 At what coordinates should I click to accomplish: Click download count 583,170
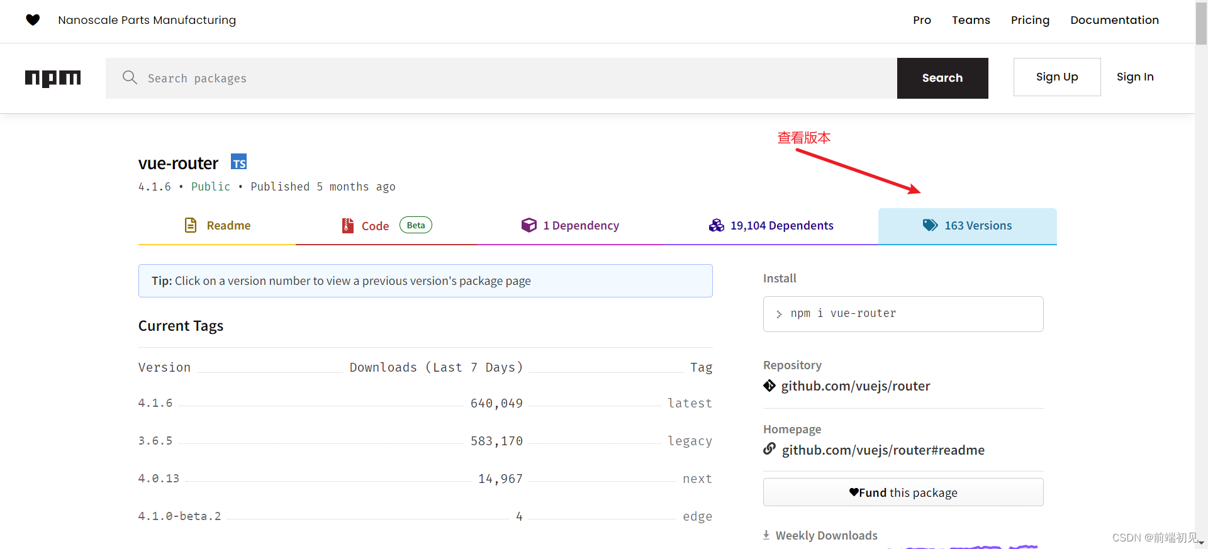pyautogui.click(x=496, y=441)
